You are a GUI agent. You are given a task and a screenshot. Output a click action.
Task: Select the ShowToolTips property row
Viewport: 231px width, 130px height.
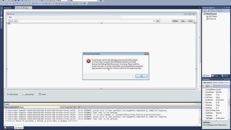(215, 110)
